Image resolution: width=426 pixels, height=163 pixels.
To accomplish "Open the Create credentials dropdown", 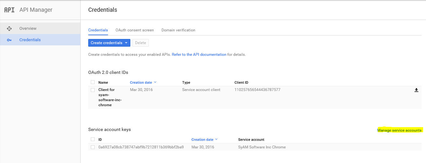I will click(x=109, y=43).
